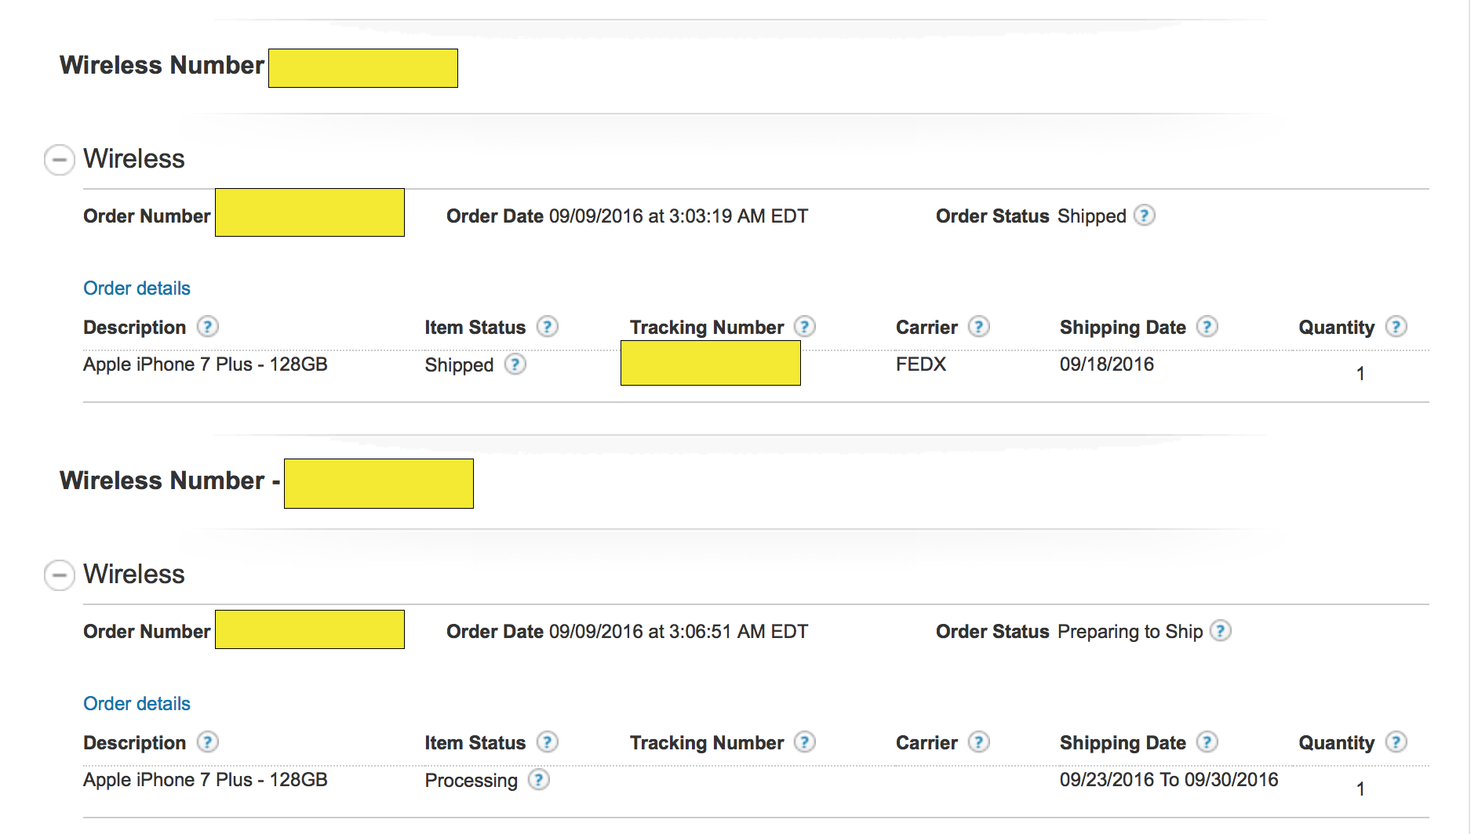
Task: Click help icon next to second Tracking Number header
Action: coord(805,742)
